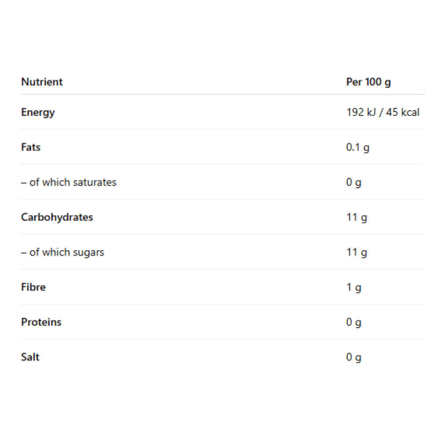Click the Fibre 1 g value
The image size is (440, 440).
pyautogui.click(x=353, y=287)
